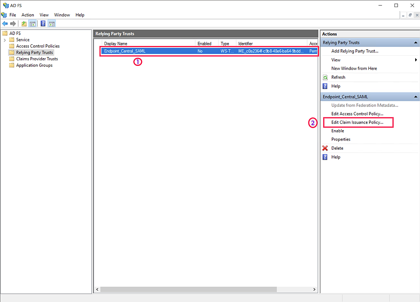Select the Endpoint_Central_SAML list row
This screenshot has height=302, width=420.
point(147,51)
